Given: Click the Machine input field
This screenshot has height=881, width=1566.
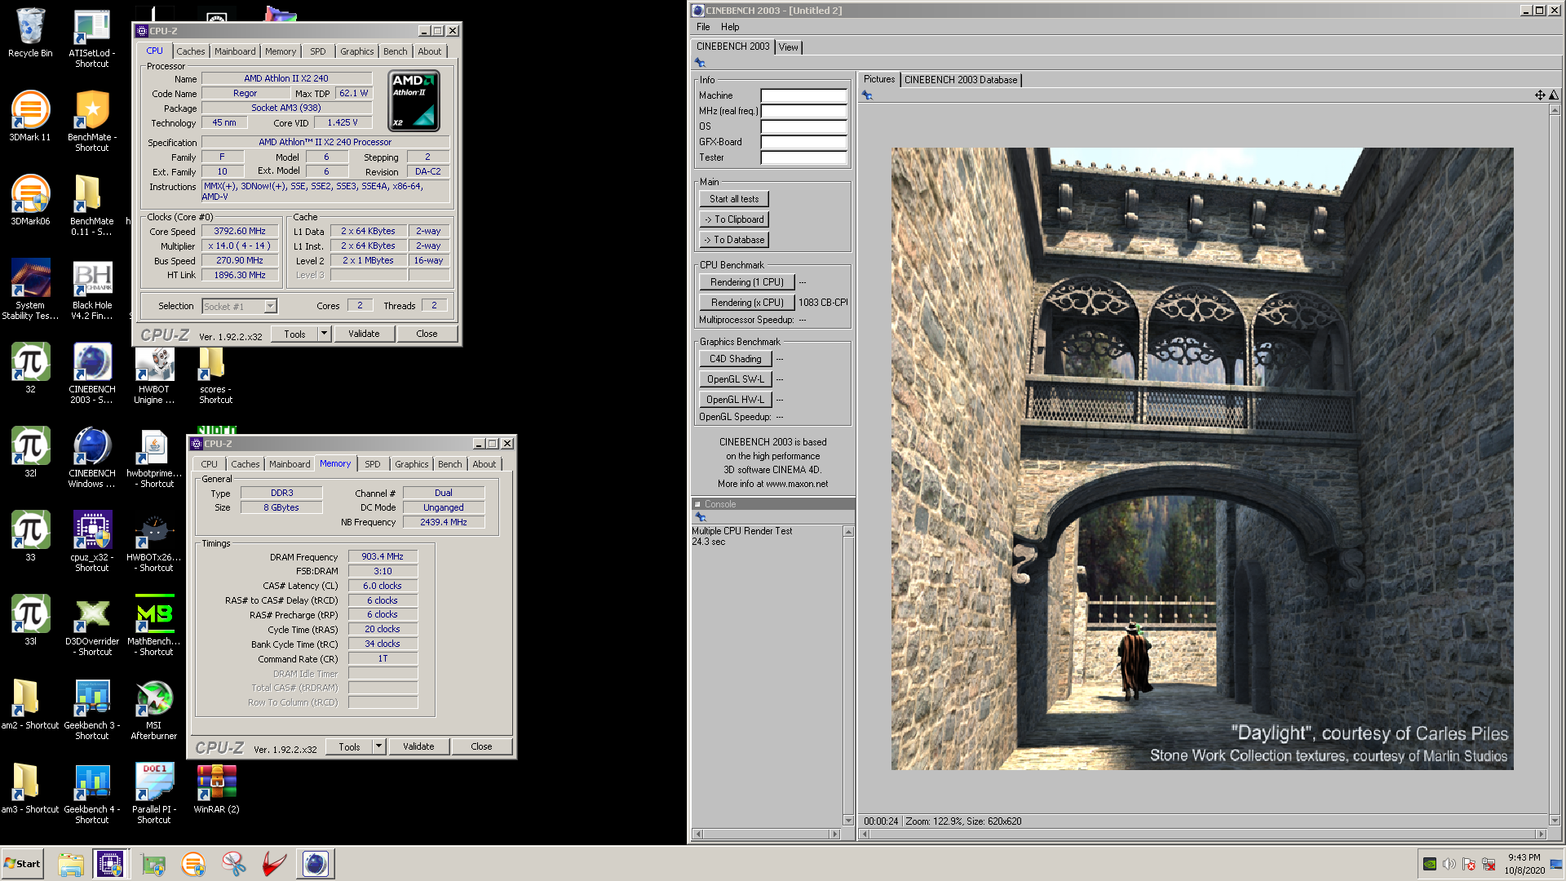Looking at the screenshot, I should click(x=804, y=95).
